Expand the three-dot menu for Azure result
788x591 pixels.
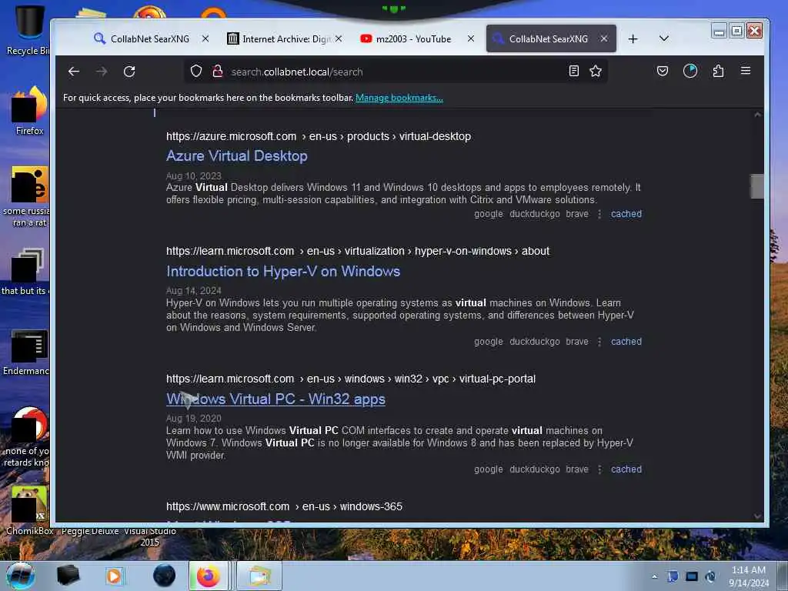[599, 214]
